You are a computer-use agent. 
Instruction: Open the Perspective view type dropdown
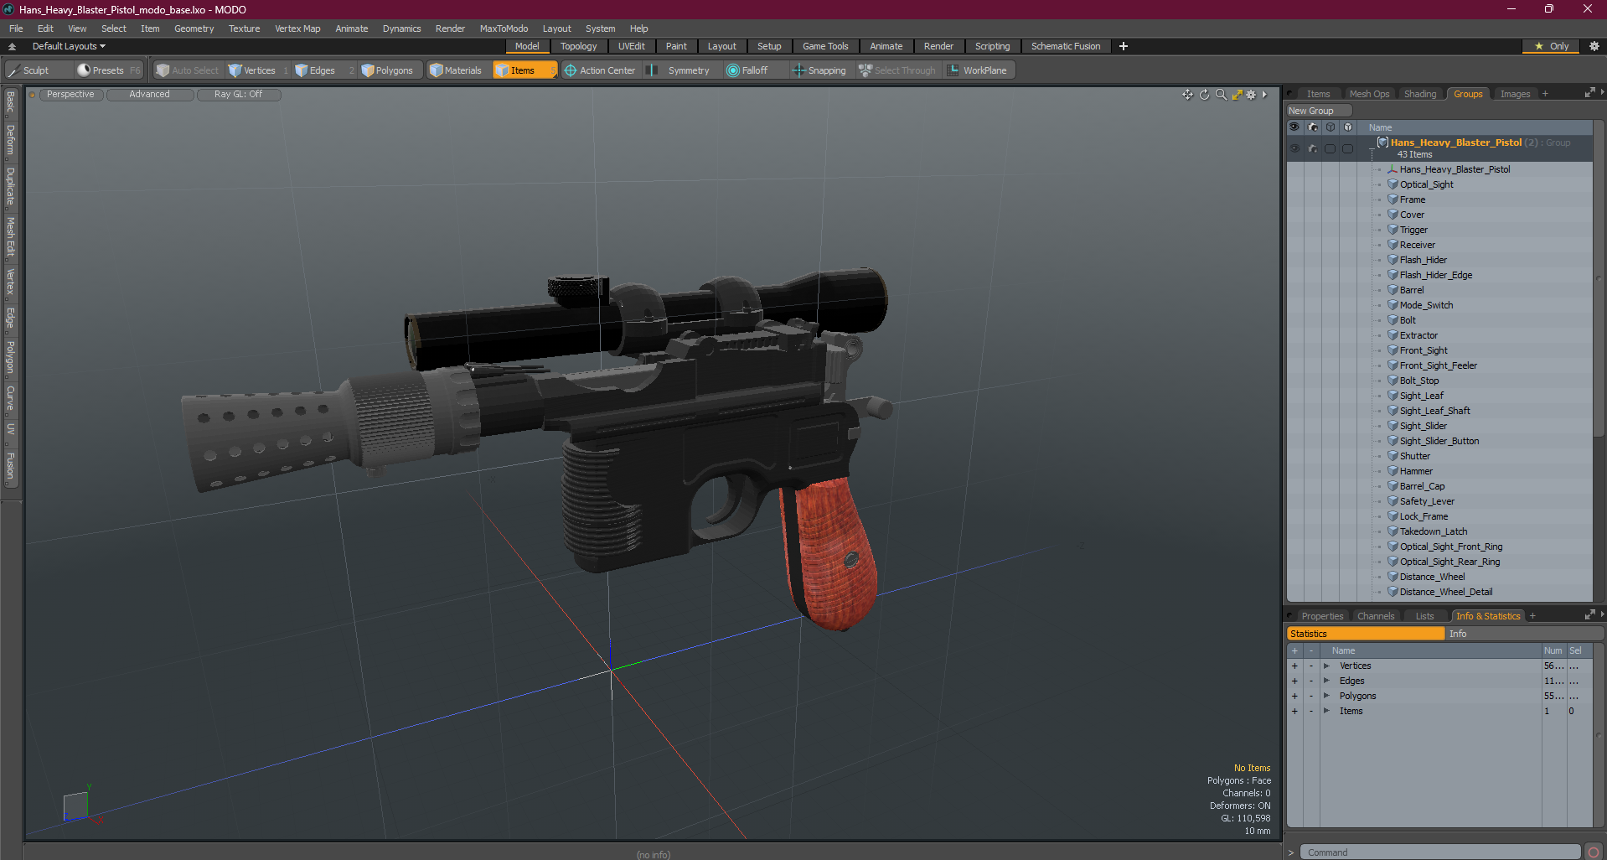pos(70,95)
